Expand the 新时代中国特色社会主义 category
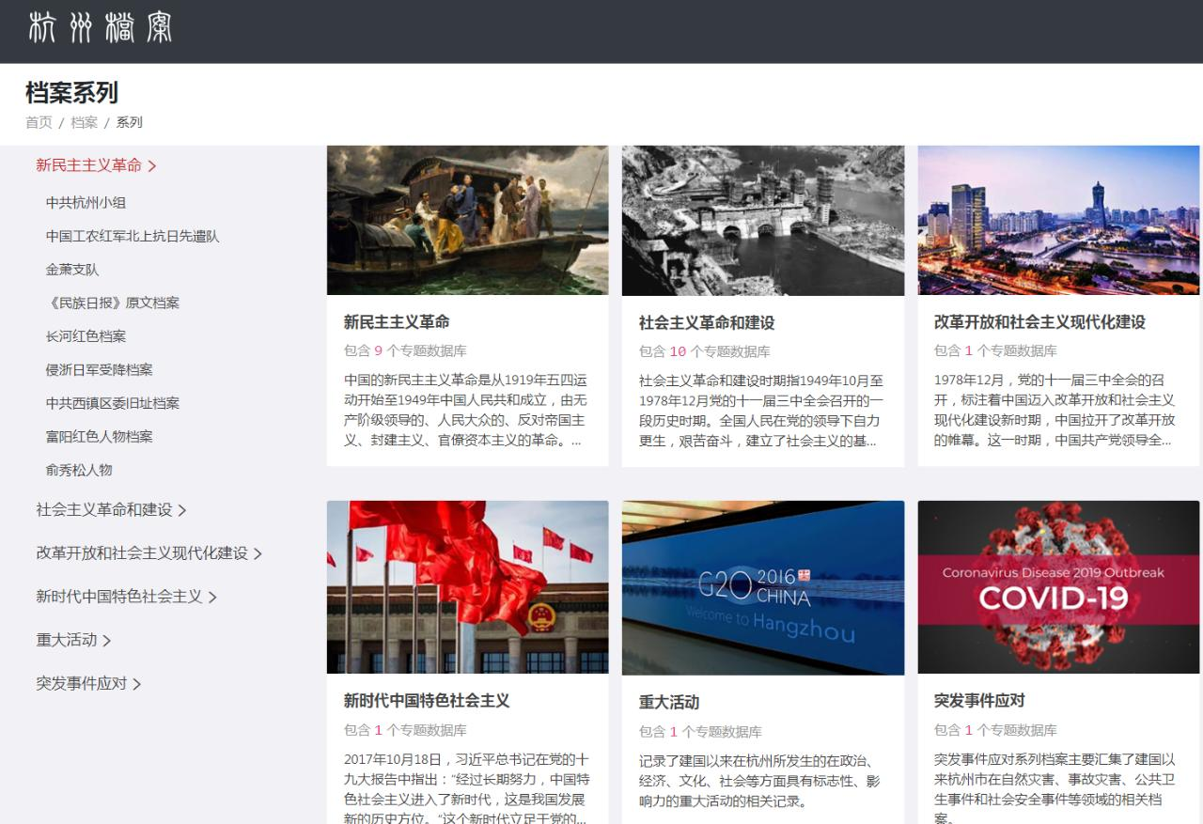 119,597
